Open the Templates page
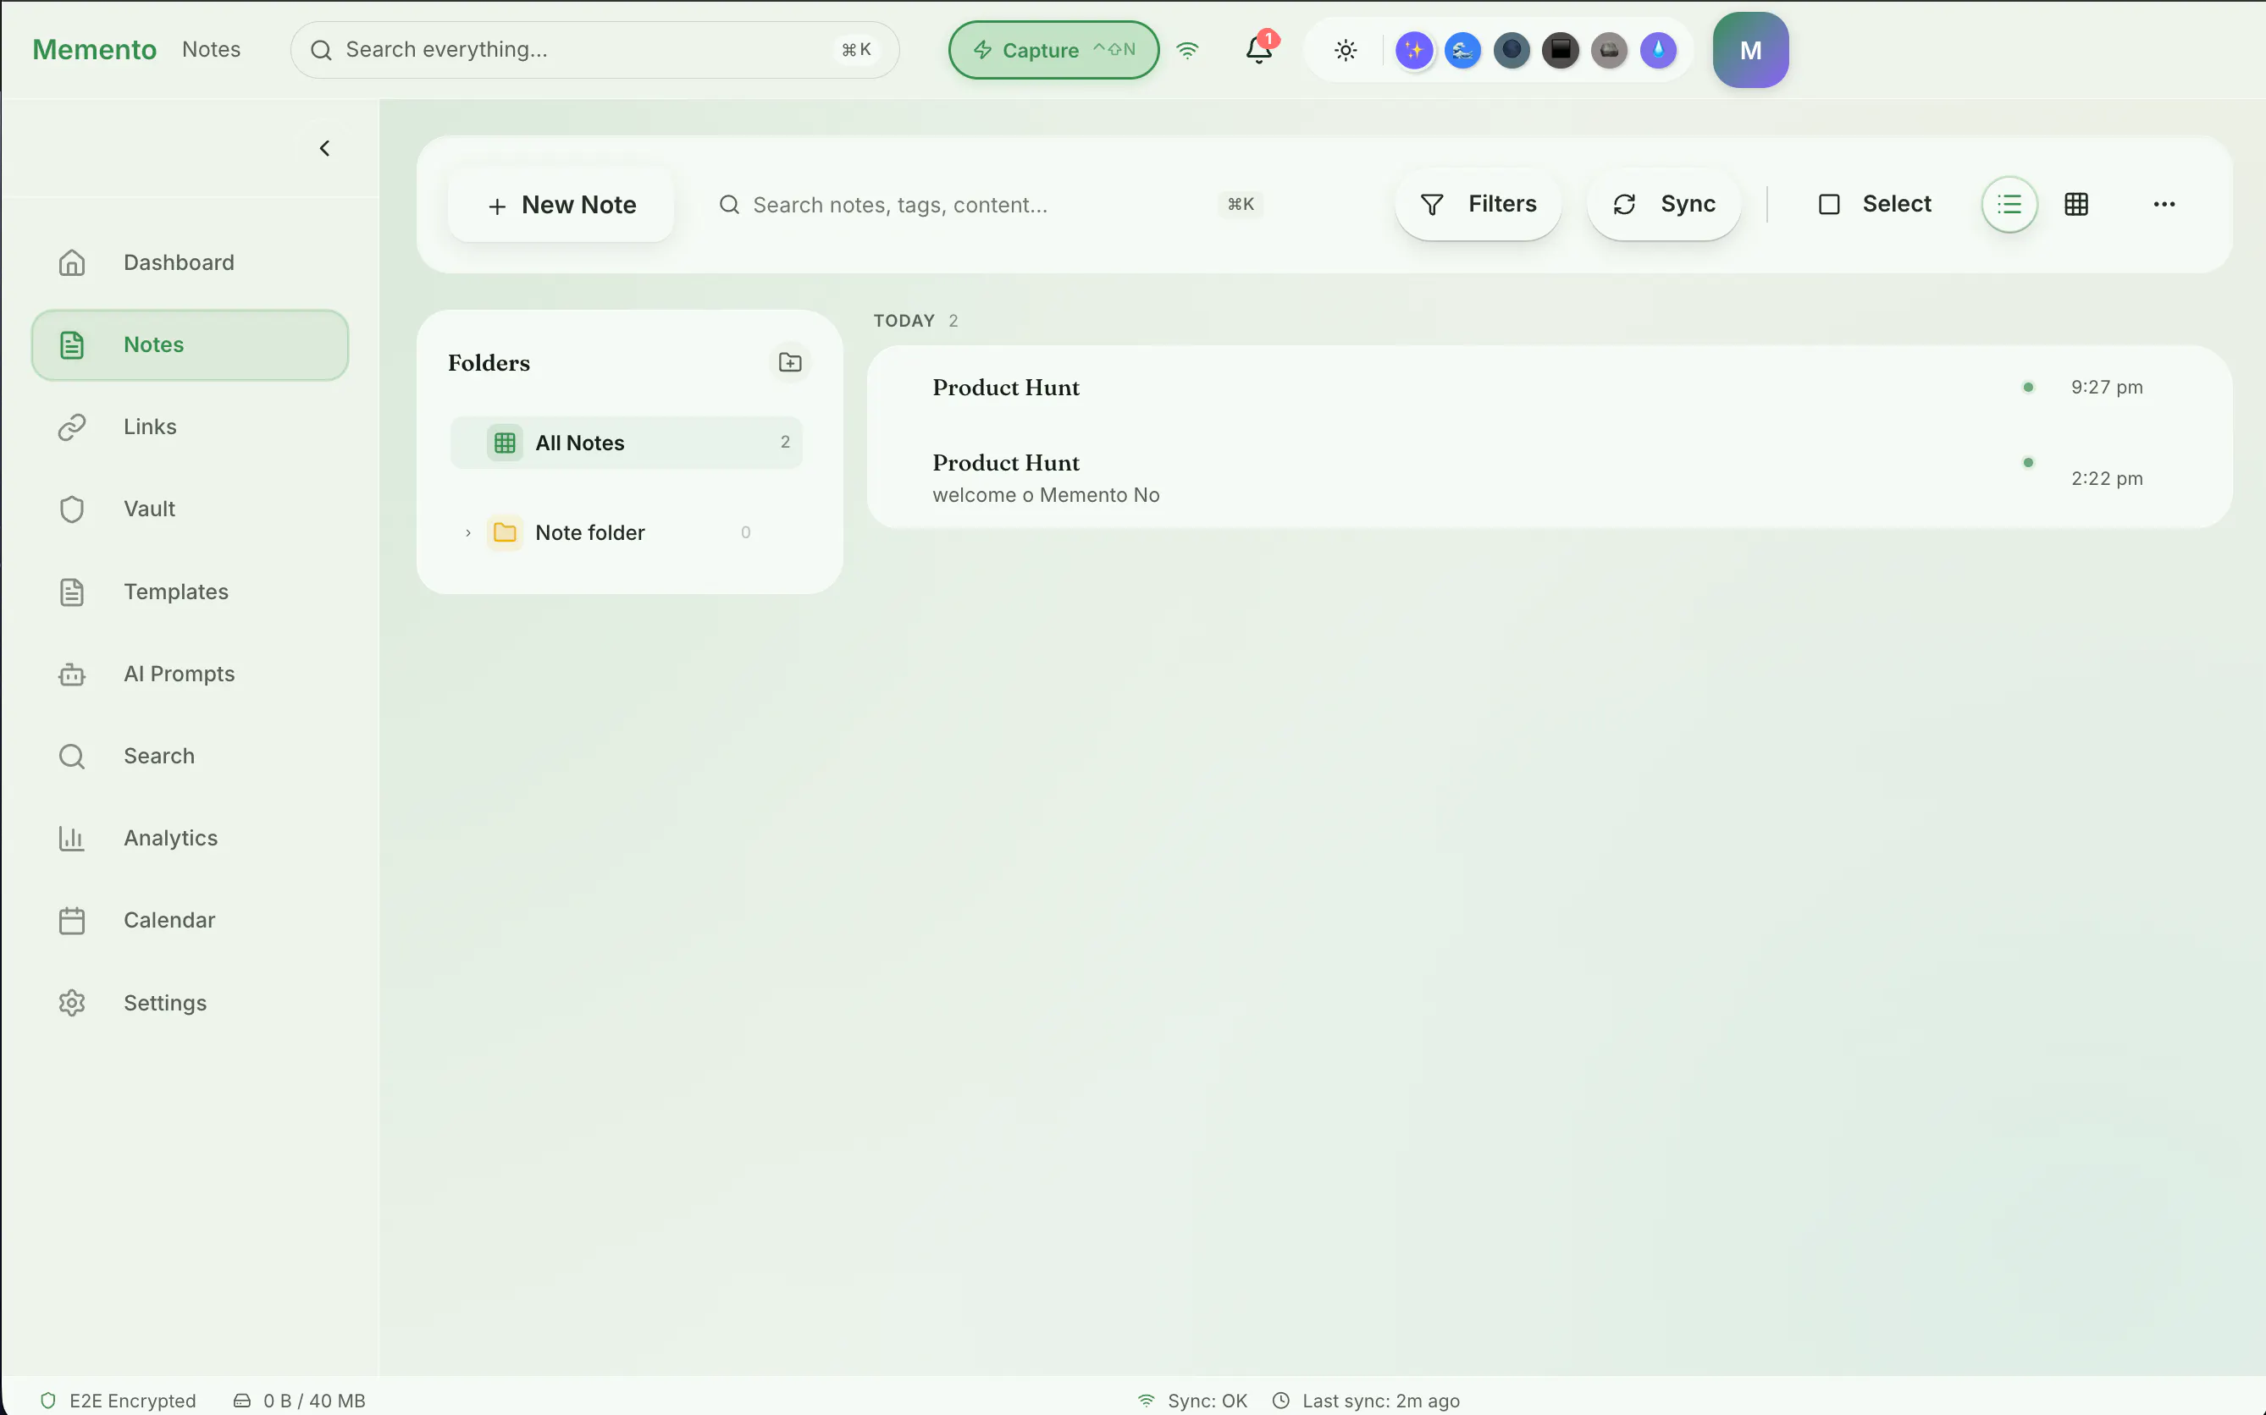Image resolution: width=2266 pixels, height=1415 pixels. click(189, 592)
